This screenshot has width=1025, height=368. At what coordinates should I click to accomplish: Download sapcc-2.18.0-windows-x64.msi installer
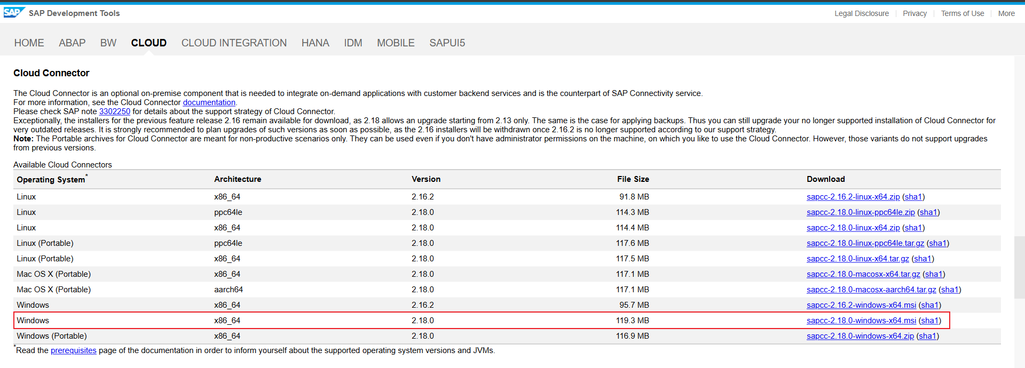point(861,321)
